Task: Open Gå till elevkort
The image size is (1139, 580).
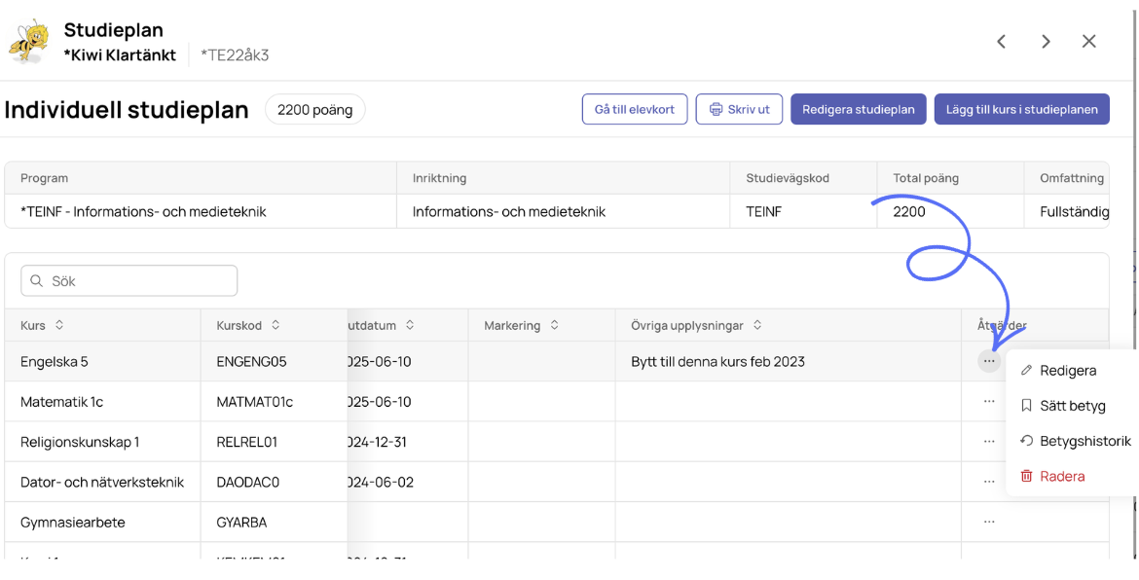Action: [x=634, y=110]
